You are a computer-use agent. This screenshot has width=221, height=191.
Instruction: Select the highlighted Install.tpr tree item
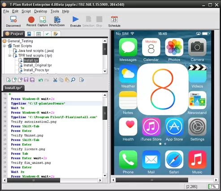pyautogui.click(x=31, y=60)
